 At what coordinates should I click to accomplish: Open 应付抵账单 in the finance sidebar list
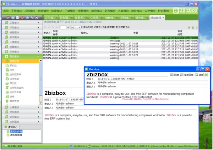tap(20, 92)
